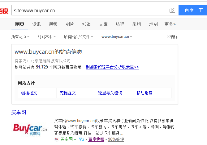Click the www.buycar.cn的站点信息 heading
This screenshot has height=145, width=207.
click(x=49, y=52)
